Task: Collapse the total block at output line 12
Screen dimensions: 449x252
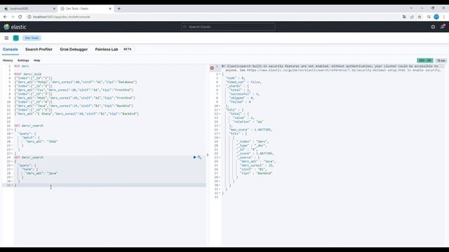Action: [x=220, y=113]
